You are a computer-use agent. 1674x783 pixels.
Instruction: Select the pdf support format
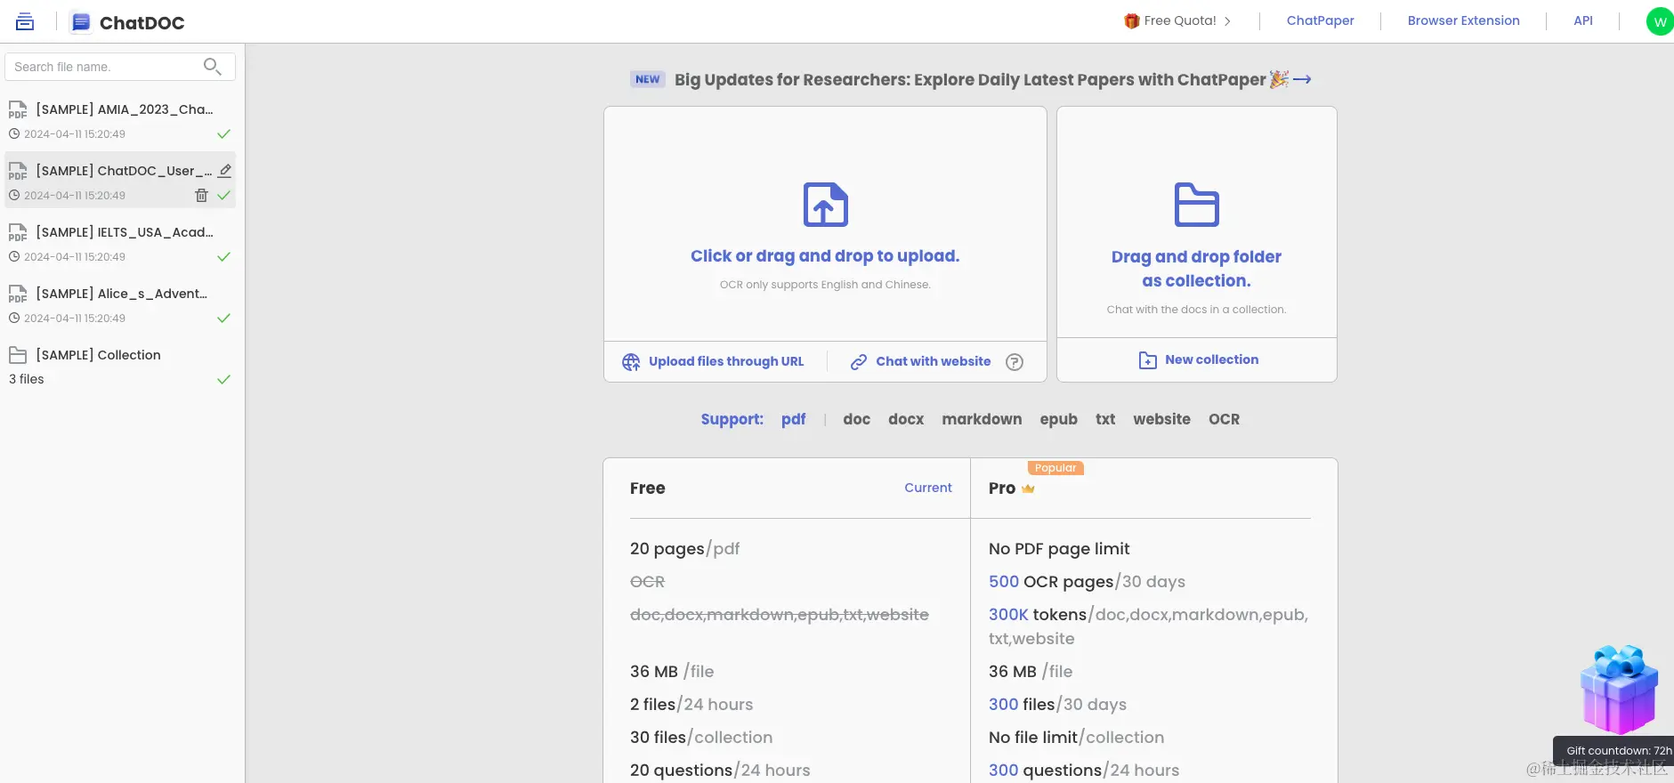coord(793,419)
